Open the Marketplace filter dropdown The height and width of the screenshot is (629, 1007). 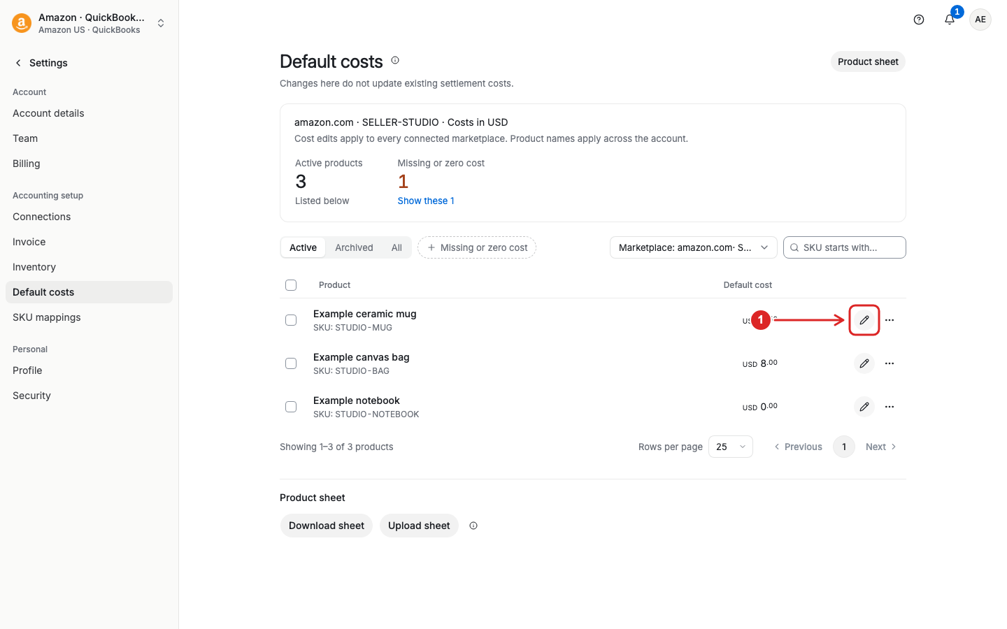coord(694,247)
